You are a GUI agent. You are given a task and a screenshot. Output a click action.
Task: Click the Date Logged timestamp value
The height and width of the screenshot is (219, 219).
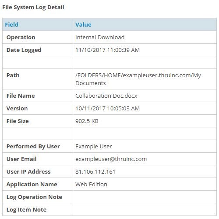click(x=108, y=50)
